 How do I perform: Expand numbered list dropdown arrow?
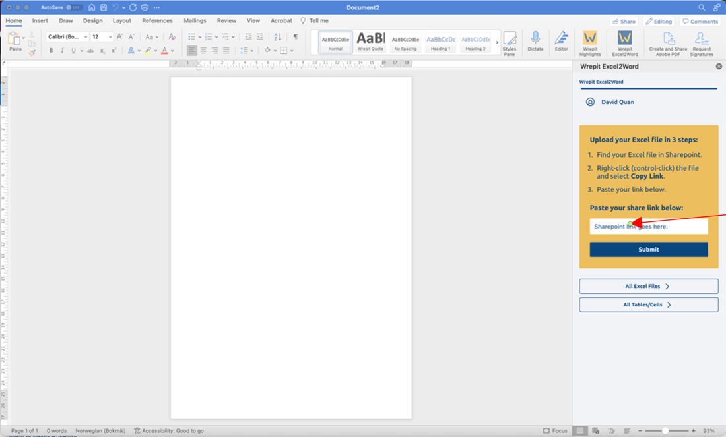tap(216, 37)
